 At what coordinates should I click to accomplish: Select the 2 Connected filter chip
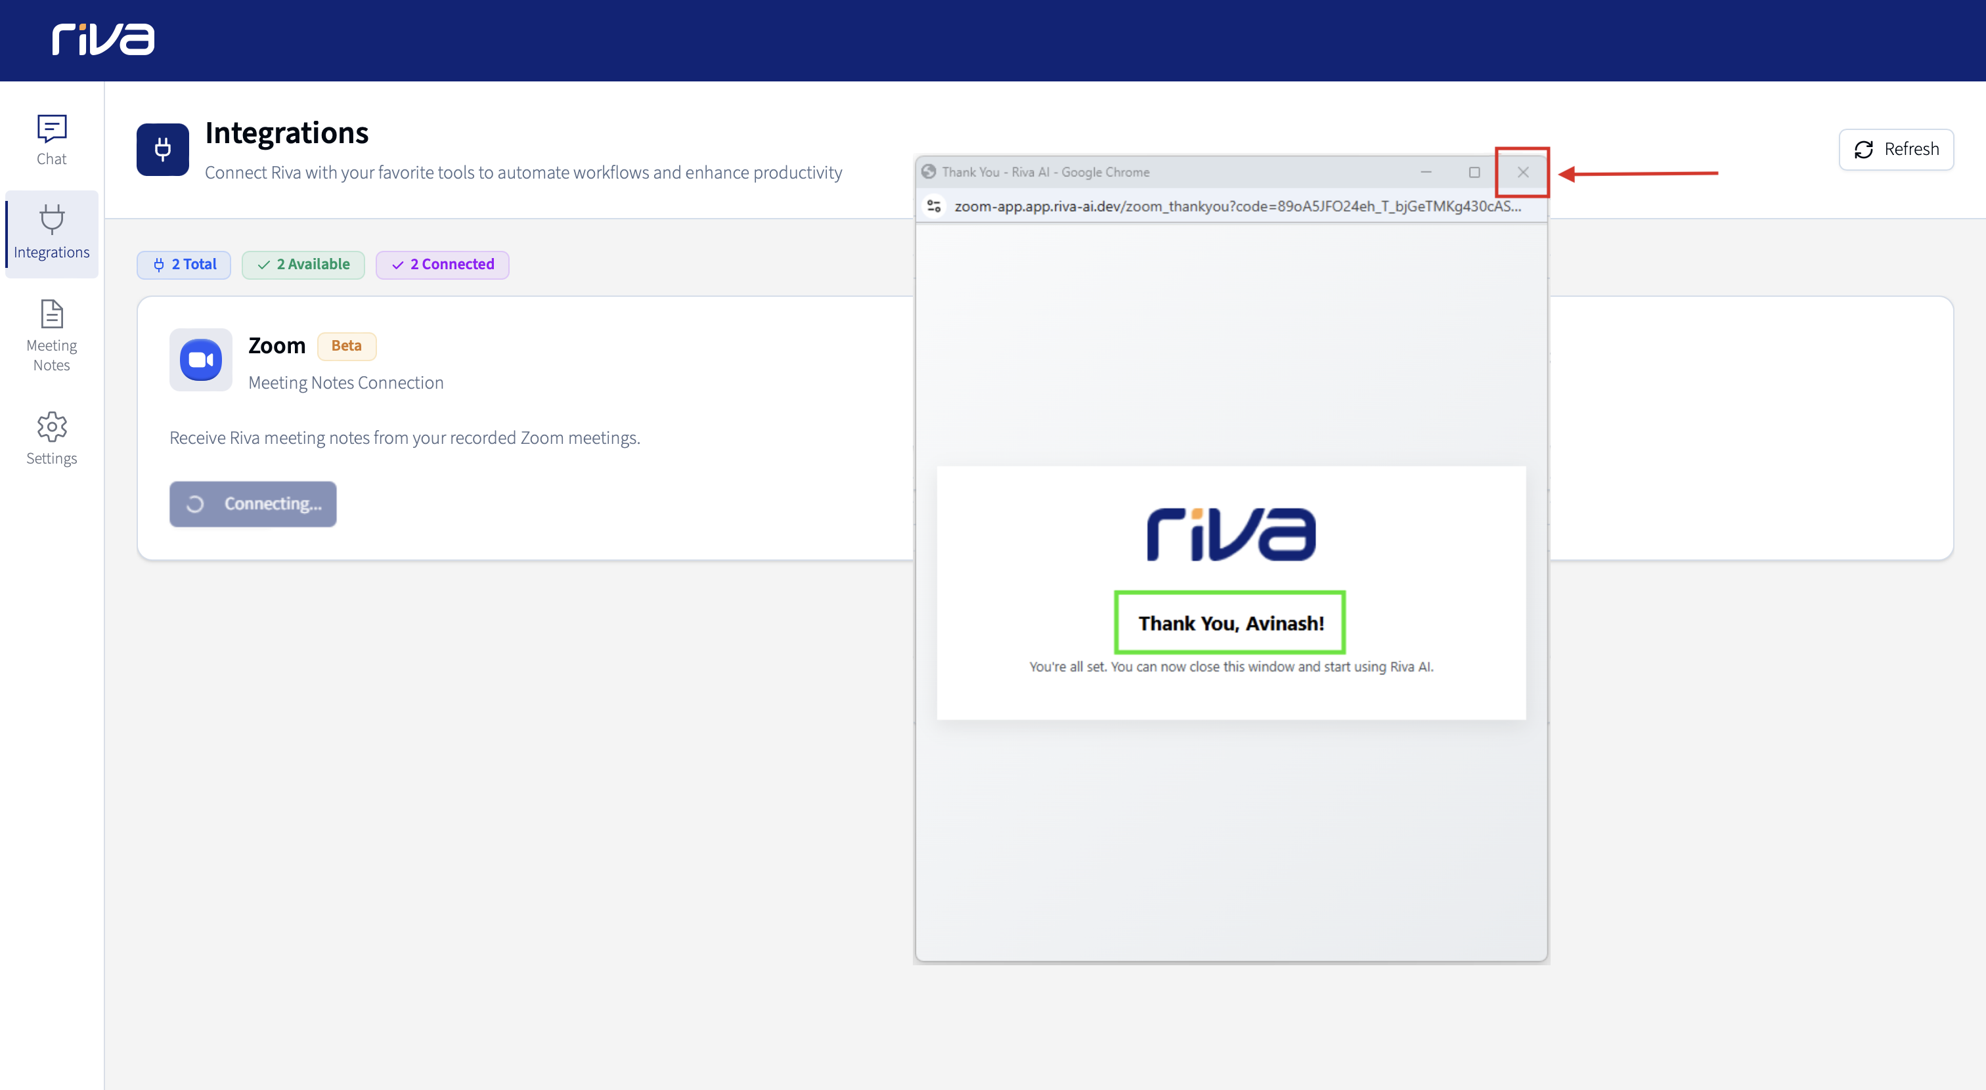click(x=443, y=265)
